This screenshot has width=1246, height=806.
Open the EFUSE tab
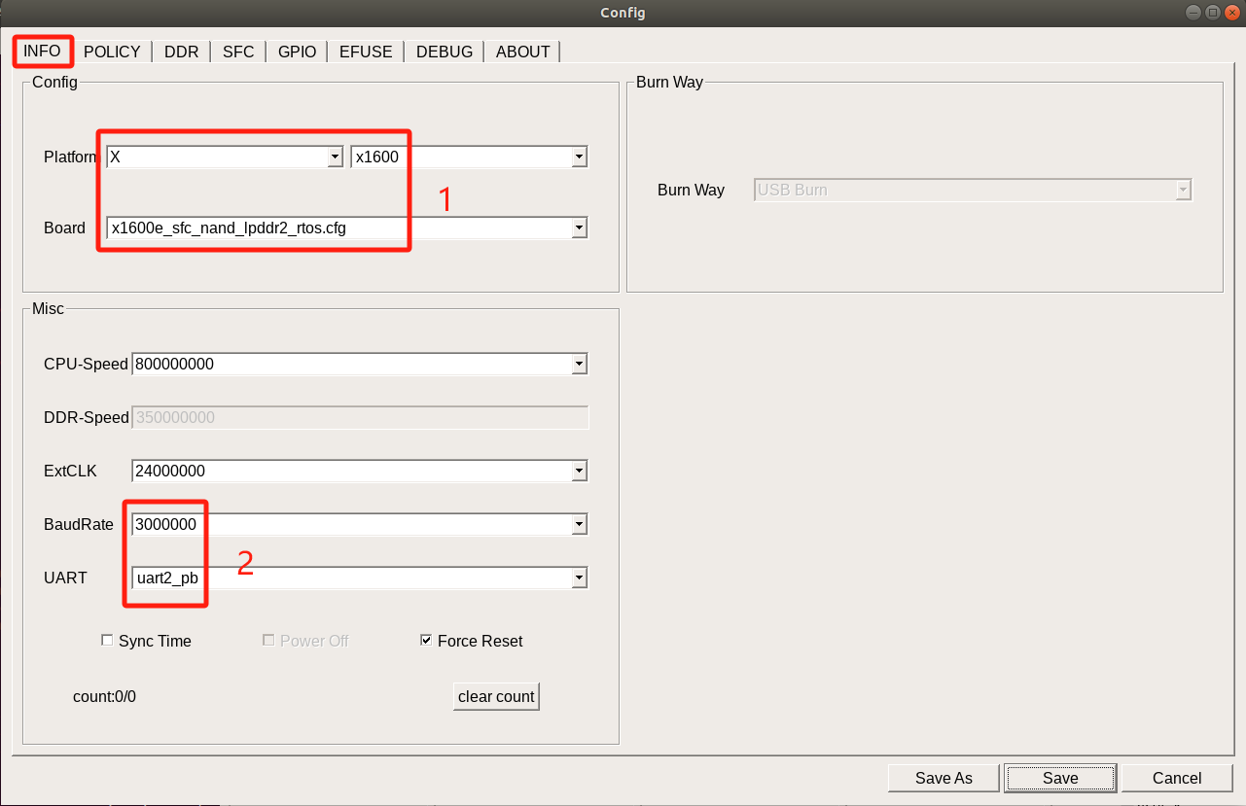tap(366, 52)
